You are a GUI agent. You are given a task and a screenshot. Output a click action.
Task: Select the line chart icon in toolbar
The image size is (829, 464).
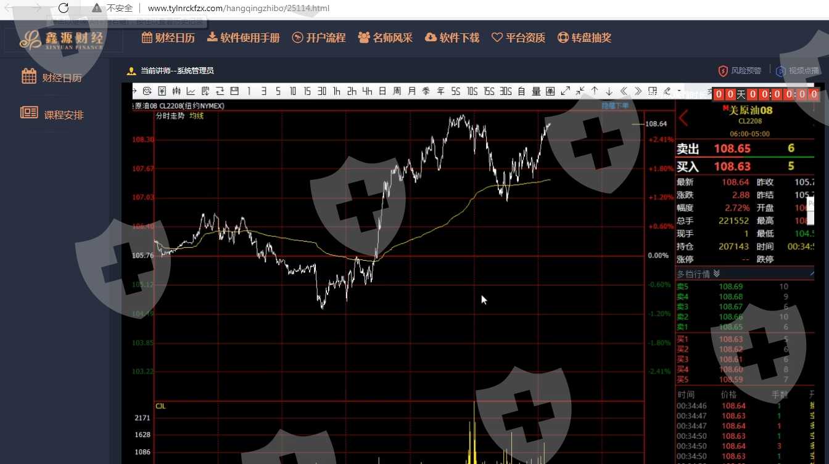point(191,91)
